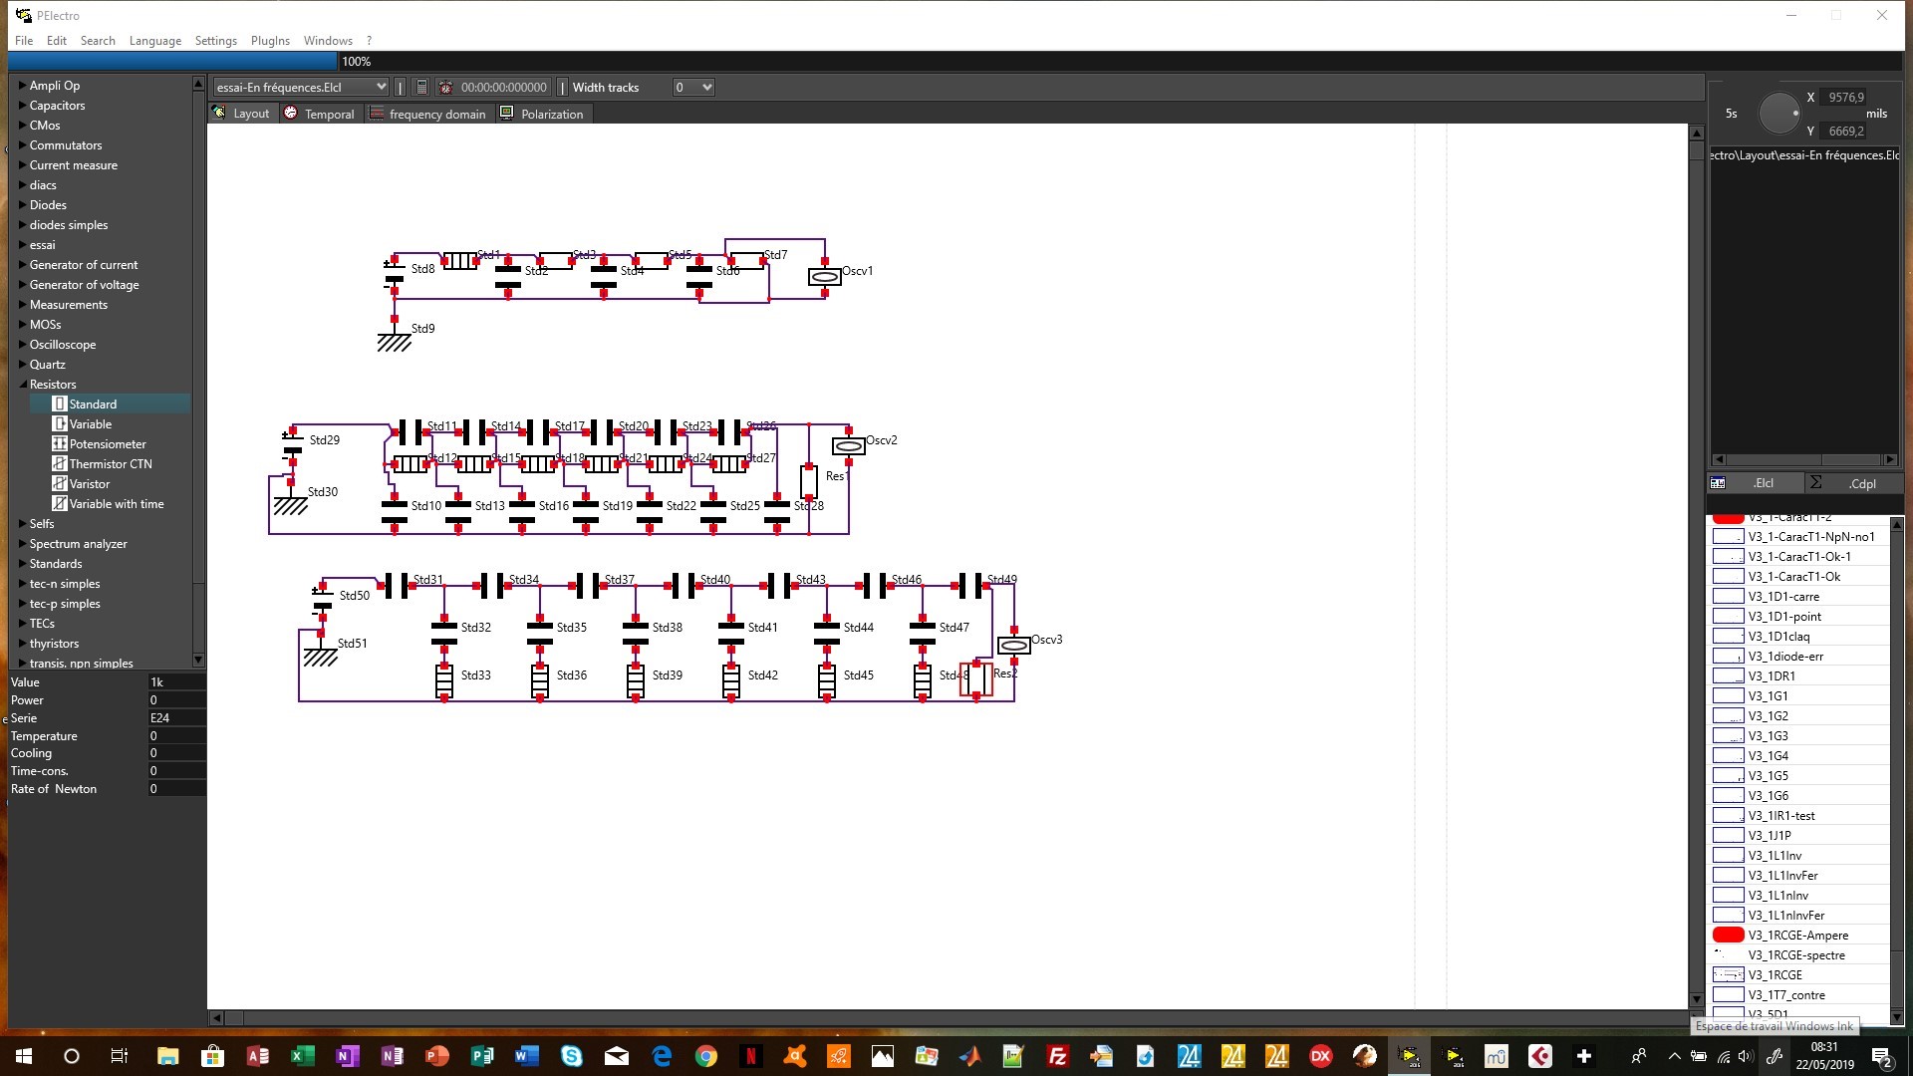Open Google Chrome from the taskbar
Screen dimensions: 1913x1076
706,1056
